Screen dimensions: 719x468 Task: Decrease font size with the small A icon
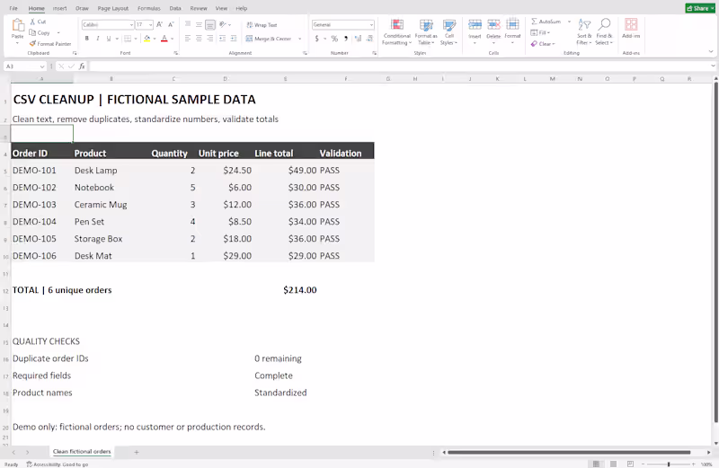(x=171, y=25)
